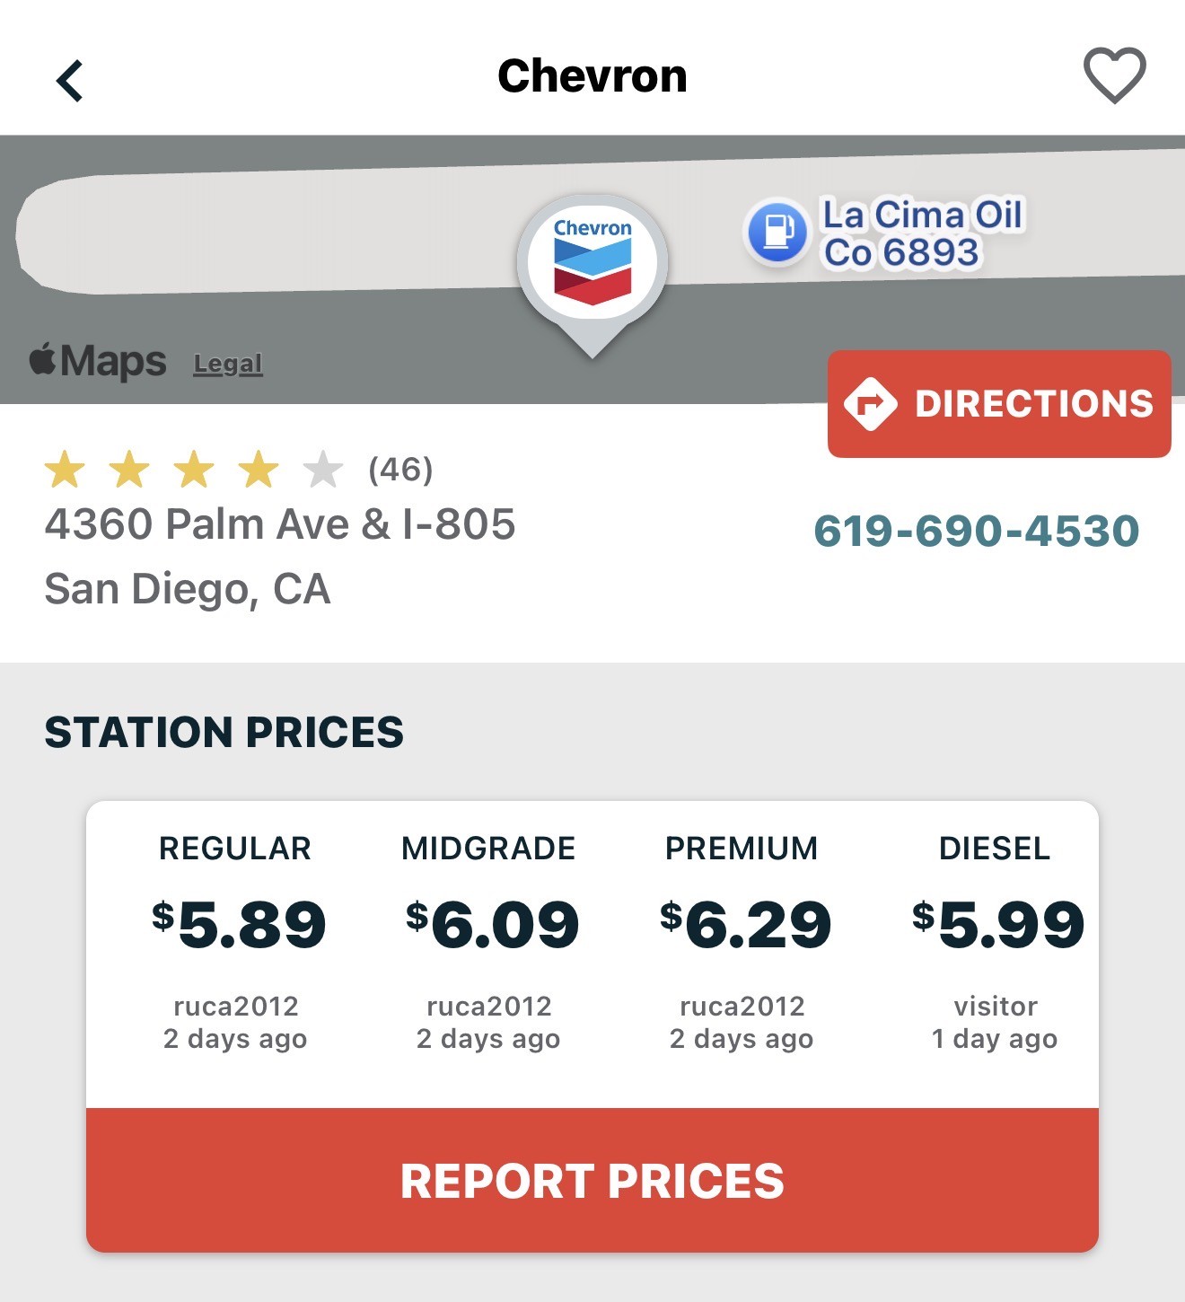Screen dimensions: 1185x1302
Task: Favorite this station with the heart icon
Action: pos(1114,75)
